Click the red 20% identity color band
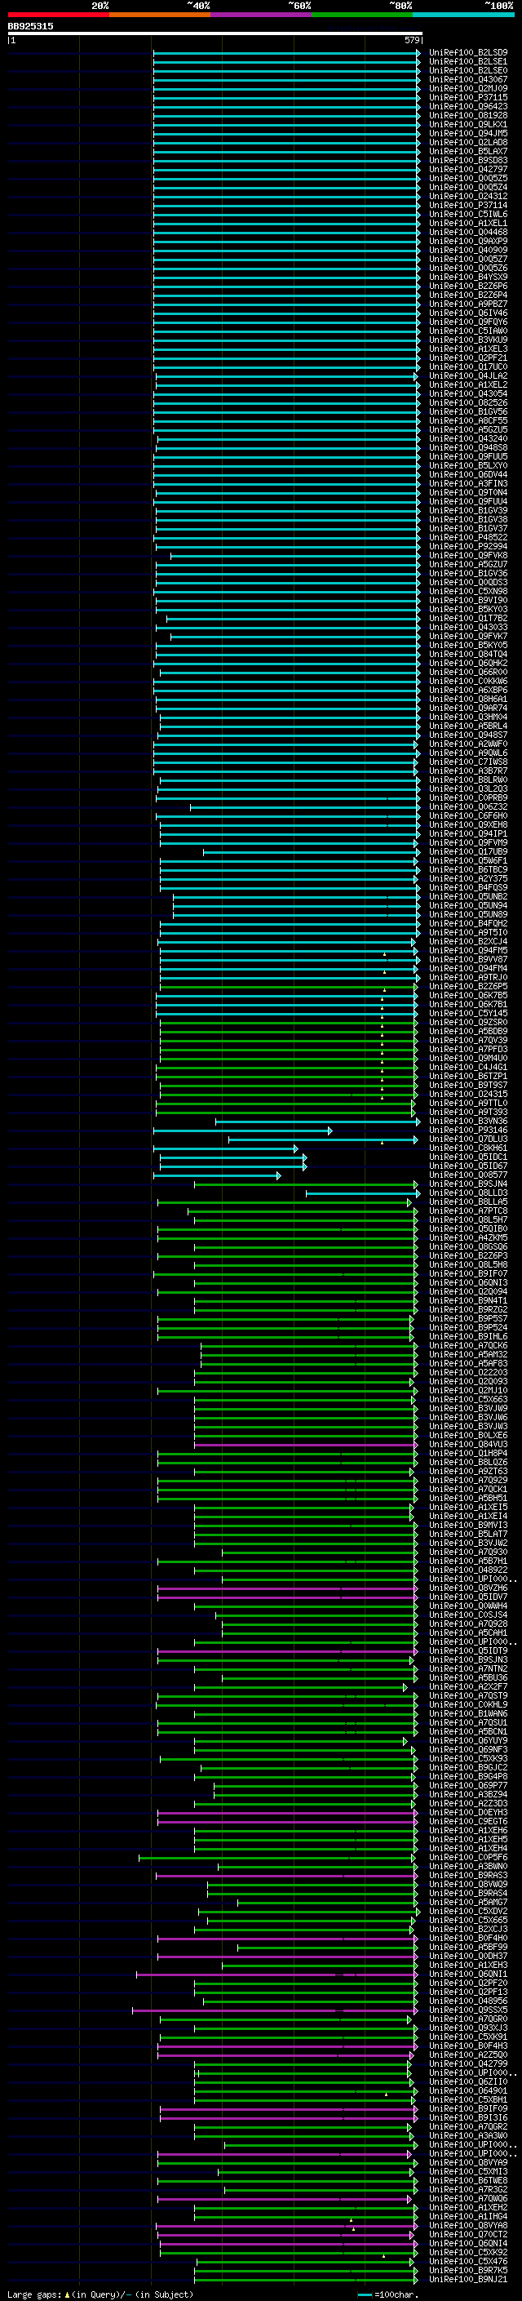Viewport: 522px width, 2301px height. tap(58, 15)
